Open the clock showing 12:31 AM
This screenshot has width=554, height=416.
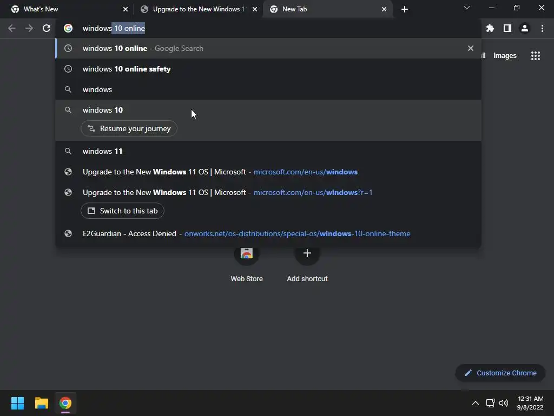[530, 403]
